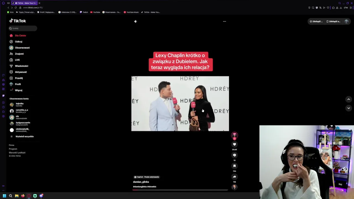
Task: Open damian_glinka creator profile
Action: (141, 182)
